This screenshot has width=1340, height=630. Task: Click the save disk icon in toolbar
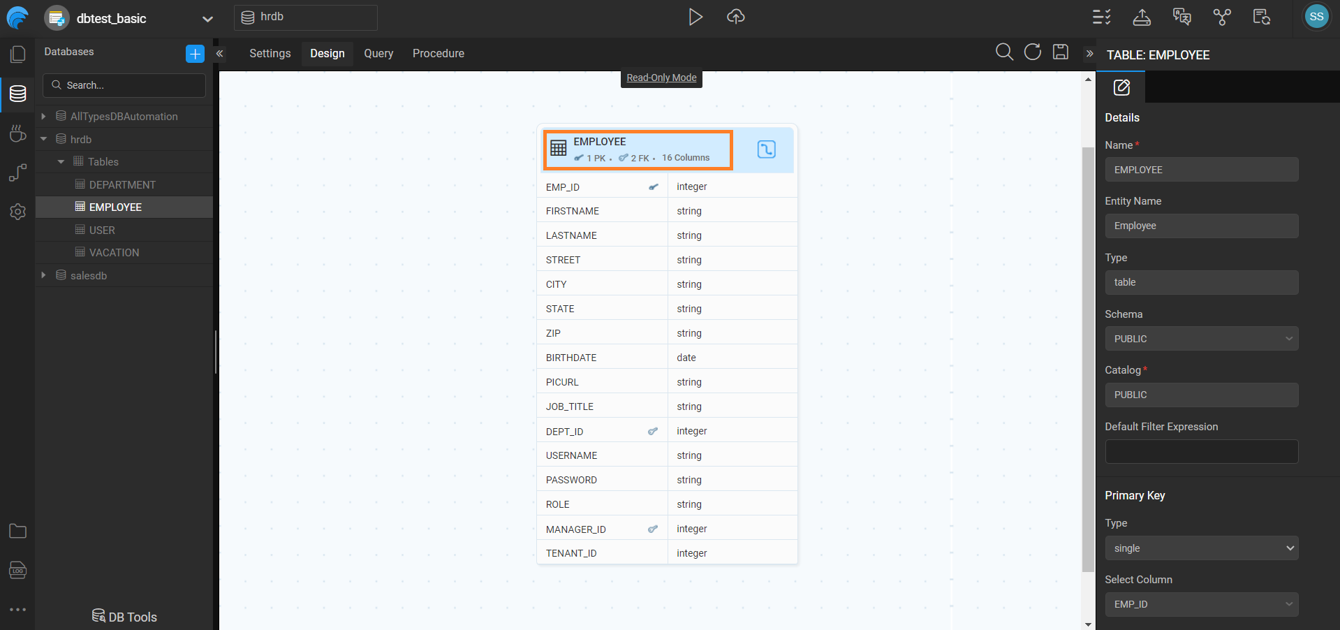coord(1060,52)
